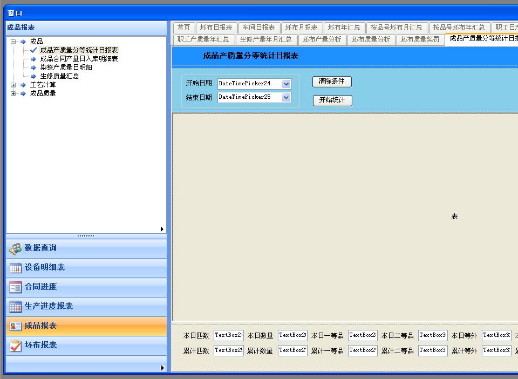Screen dimensions: 518x379
Task: Select 生修质量汇总 in the tree
Action: 59,76
